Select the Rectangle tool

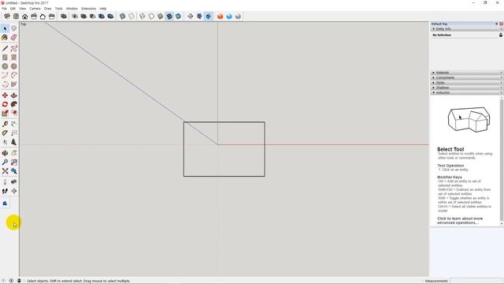5,58
